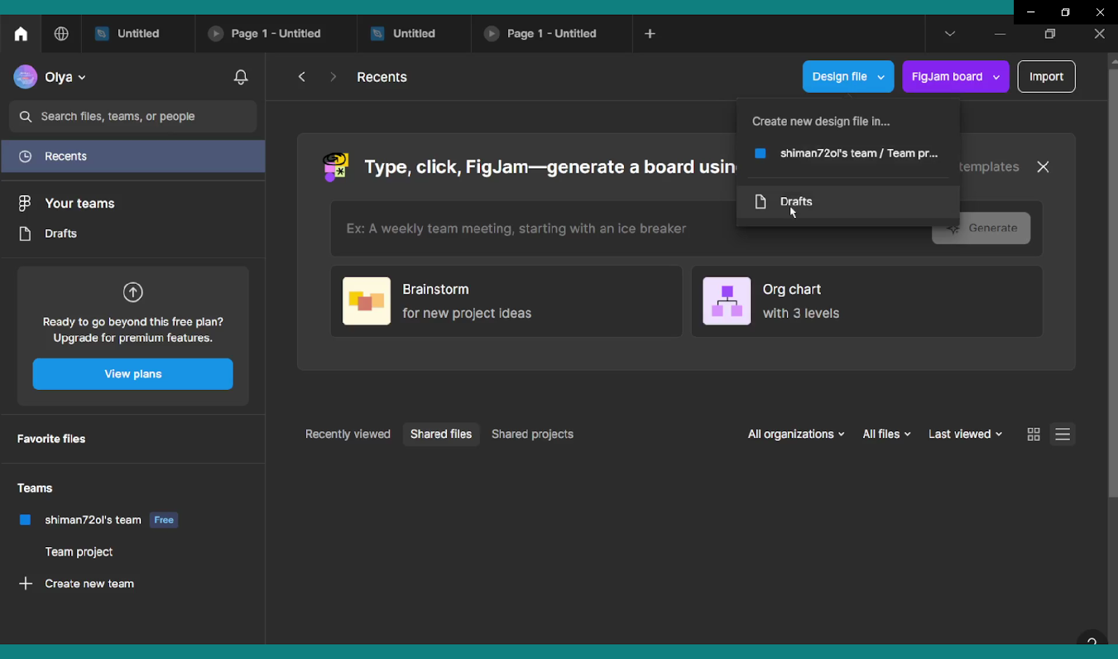This screenshot has width=1118, height=659.
Task: Switch to the second Untitled file tab
Action: 414,34
